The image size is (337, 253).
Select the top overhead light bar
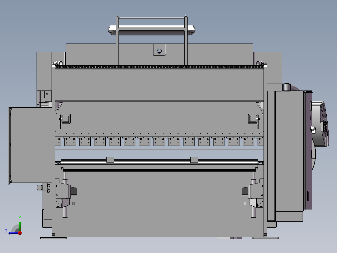click(152, 29)
